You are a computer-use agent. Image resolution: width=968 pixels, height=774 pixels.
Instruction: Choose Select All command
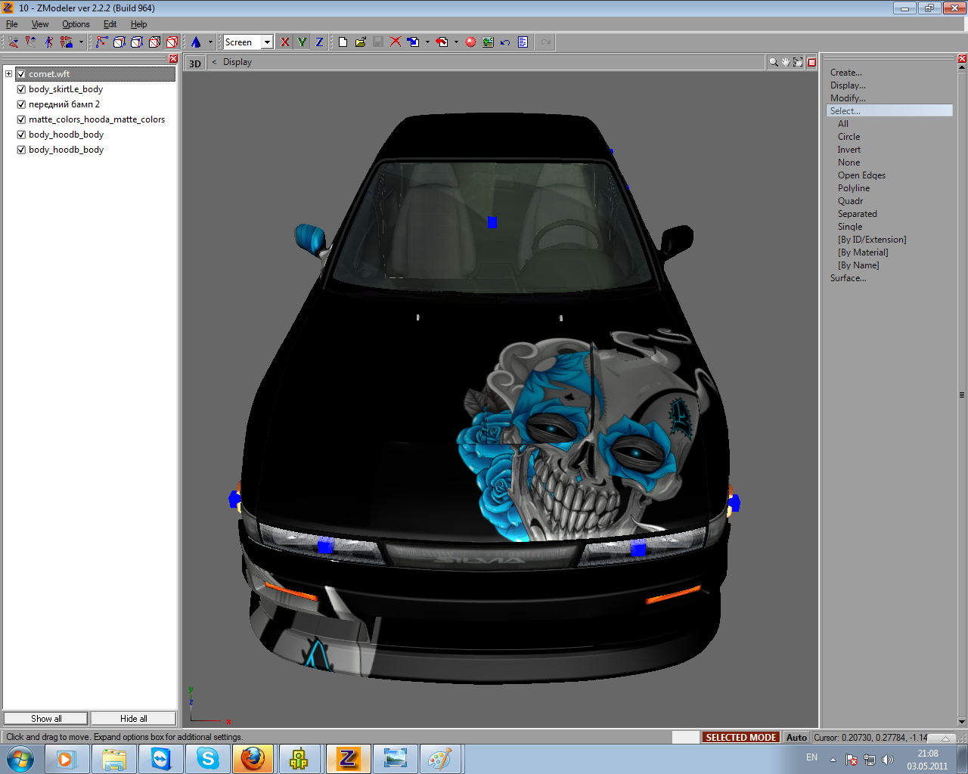843,124
